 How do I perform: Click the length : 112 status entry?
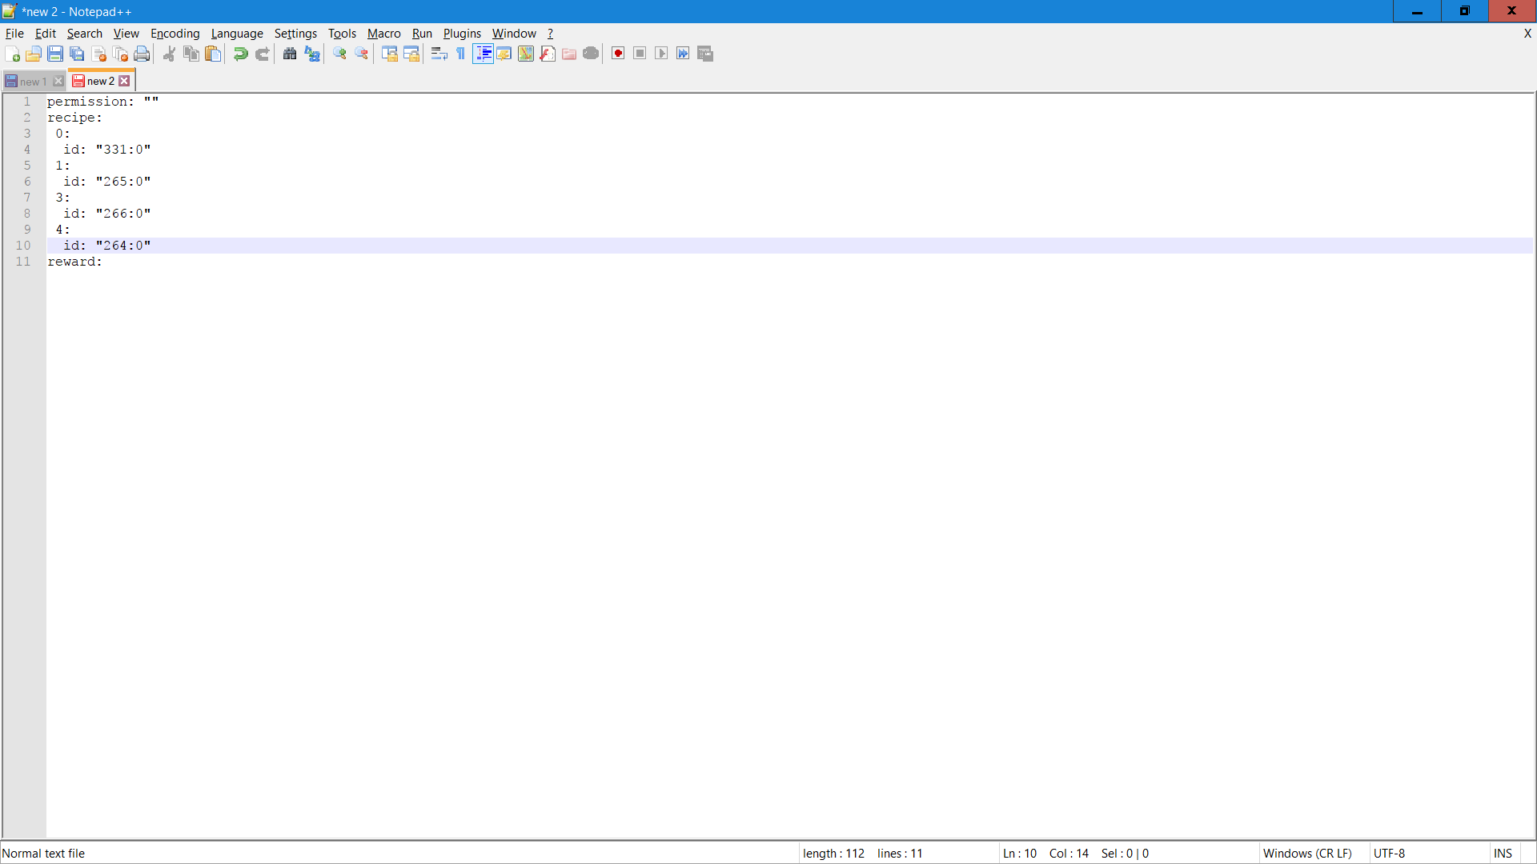833,854
